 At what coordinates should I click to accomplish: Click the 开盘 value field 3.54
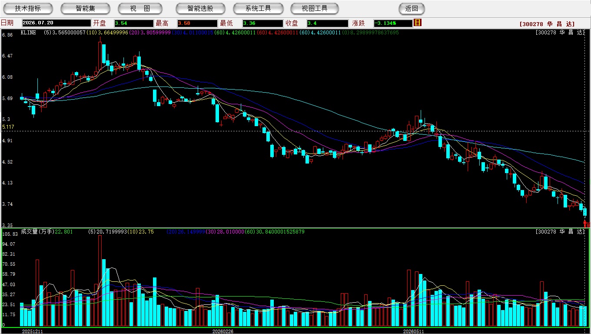pos(134,23)
